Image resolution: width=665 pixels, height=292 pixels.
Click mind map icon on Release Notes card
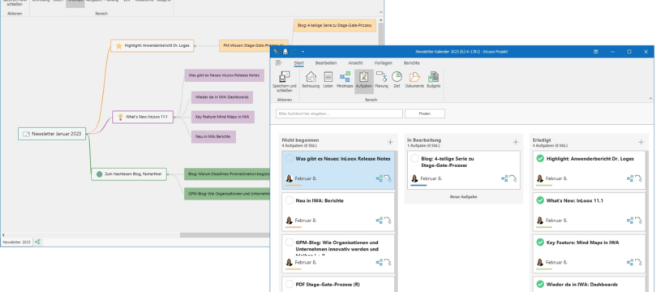(x=380, y=178)
